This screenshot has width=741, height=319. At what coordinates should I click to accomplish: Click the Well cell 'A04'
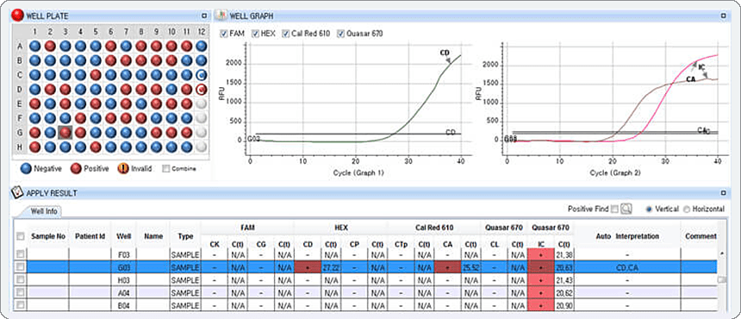click(123, 293)
